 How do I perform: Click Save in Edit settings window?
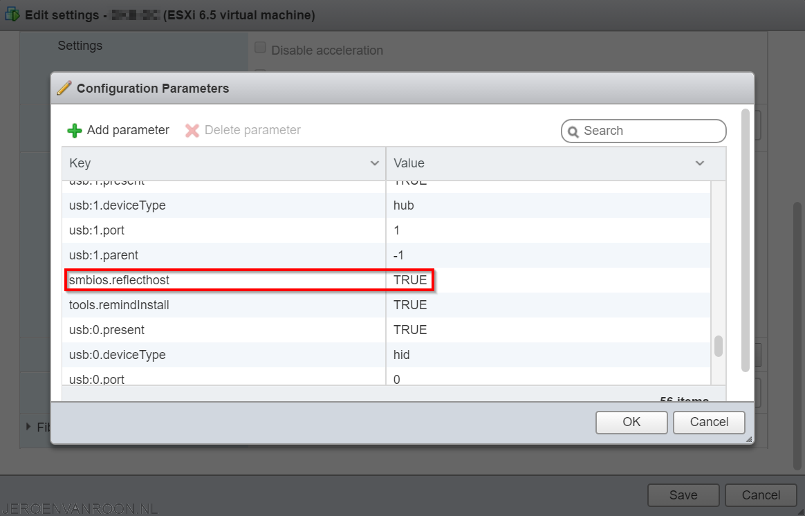click(x=683, y=495)
